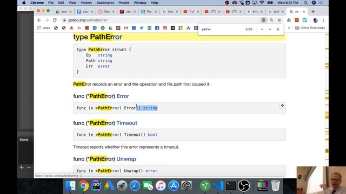Open a new Chrome tab
346x194 pixels.
313,11
